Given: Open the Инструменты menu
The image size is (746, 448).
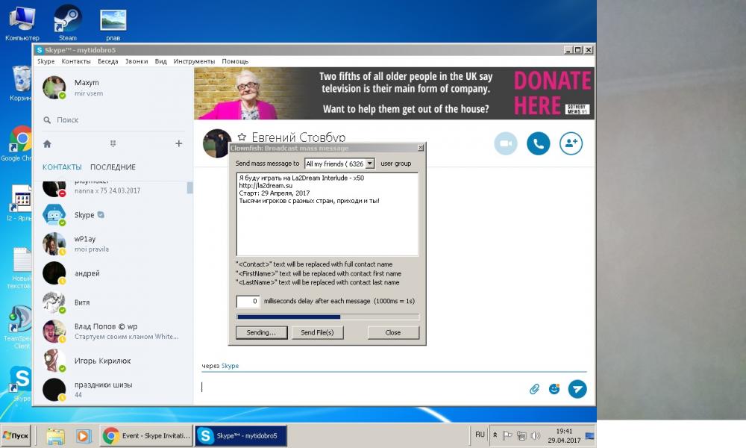Looking at the screenshot, I should click(194, 61).
